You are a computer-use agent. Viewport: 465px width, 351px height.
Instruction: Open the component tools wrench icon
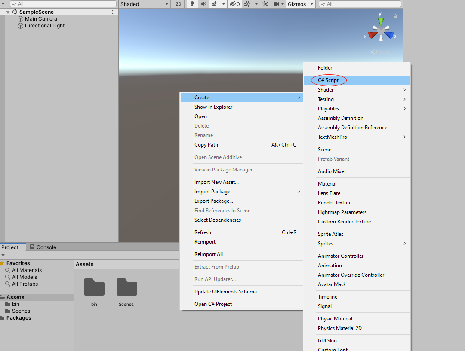pyautogui.click(x=265, y=4)
